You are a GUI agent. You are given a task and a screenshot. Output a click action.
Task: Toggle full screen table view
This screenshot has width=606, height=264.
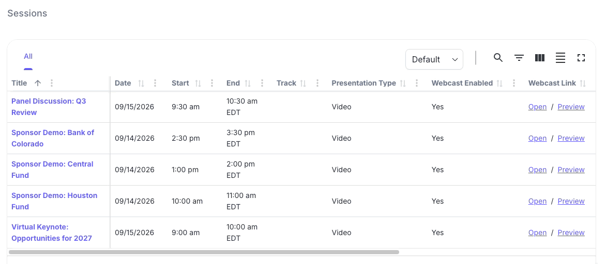581,58
